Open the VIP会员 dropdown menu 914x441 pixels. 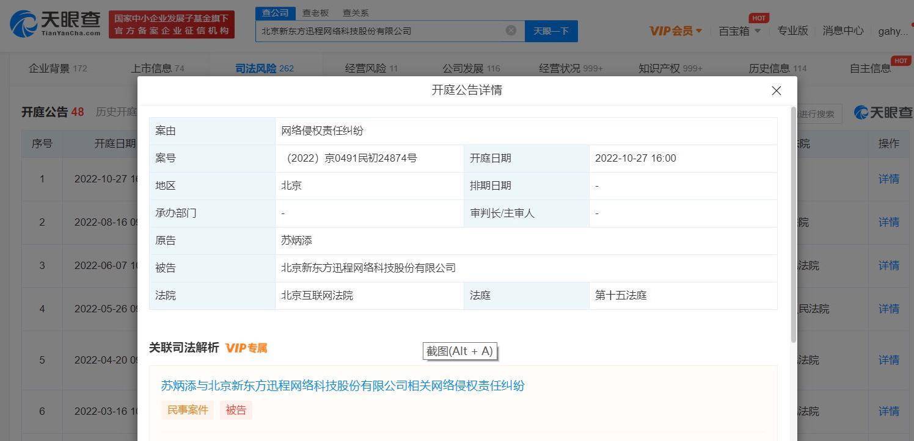click(x=675, y=30)
